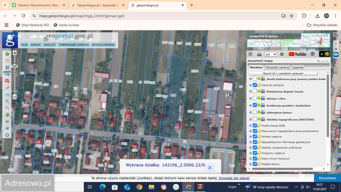Open the YouTube link in map panel
Screen dimensions: 341x192
tap(297, 54)
